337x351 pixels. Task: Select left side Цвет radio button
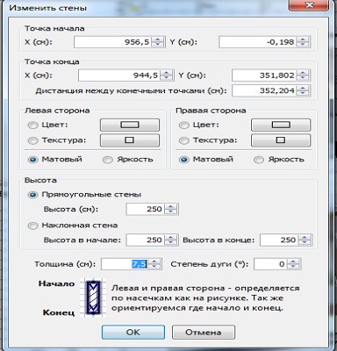pos(32,125)
